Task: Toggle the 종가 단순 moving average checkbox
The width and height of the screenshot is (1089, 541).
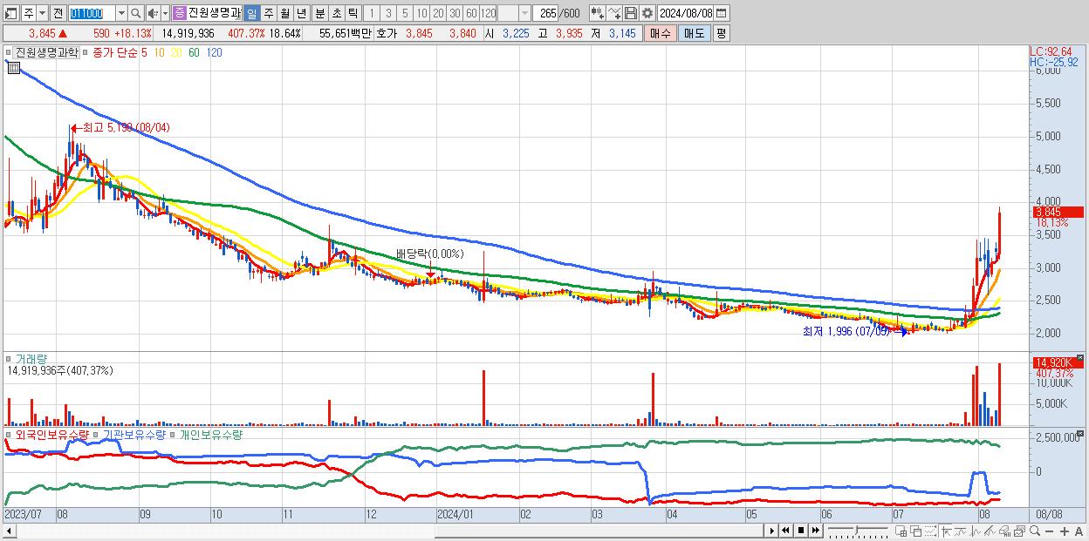Action: 86,52
